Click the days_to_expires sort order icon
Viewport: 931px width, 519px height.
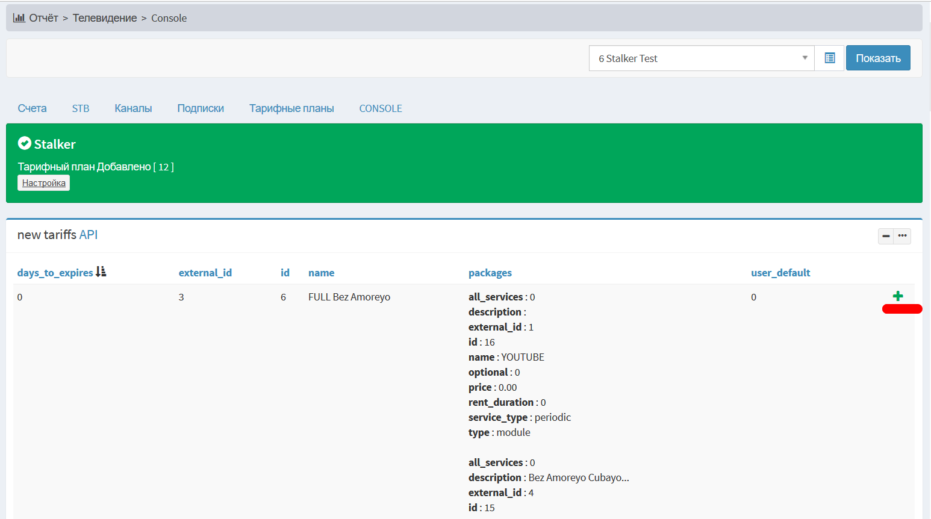point(101,272)
